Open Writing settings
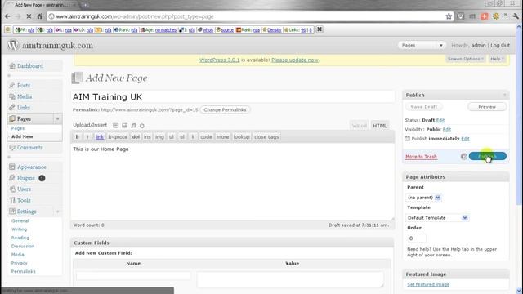The width and height of the screenshot is (523, 294). 19,229
